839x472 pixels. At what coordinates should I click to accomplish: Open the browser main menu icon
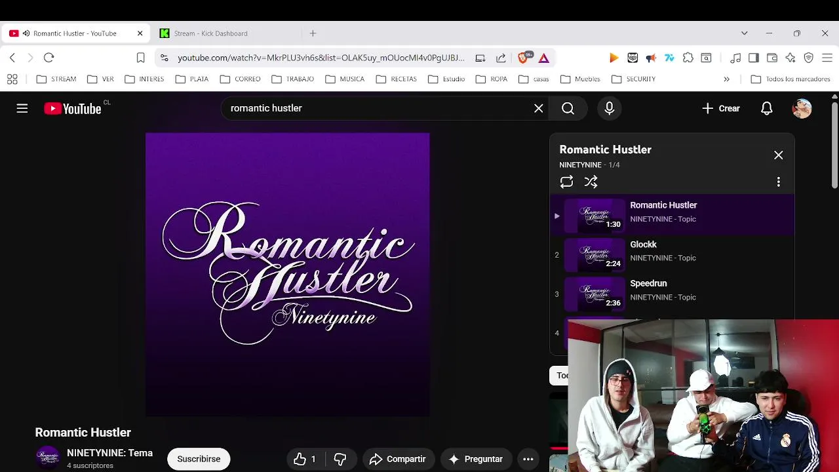(x=827, y=58)
